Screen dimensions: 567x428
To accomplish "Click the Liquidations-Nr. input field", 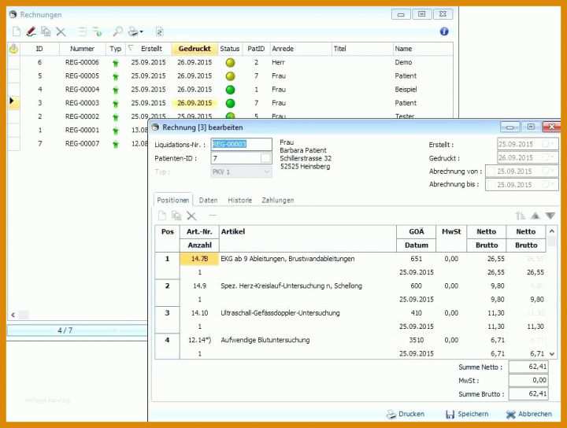I will coord(241,144).
